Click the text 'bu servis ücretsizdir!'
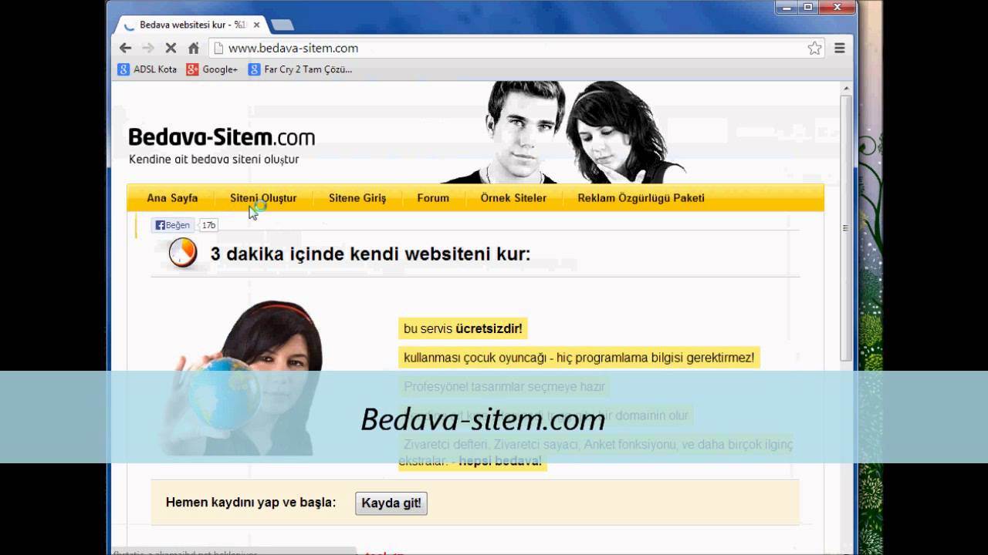988x555 pixels. tap(463, 329)
